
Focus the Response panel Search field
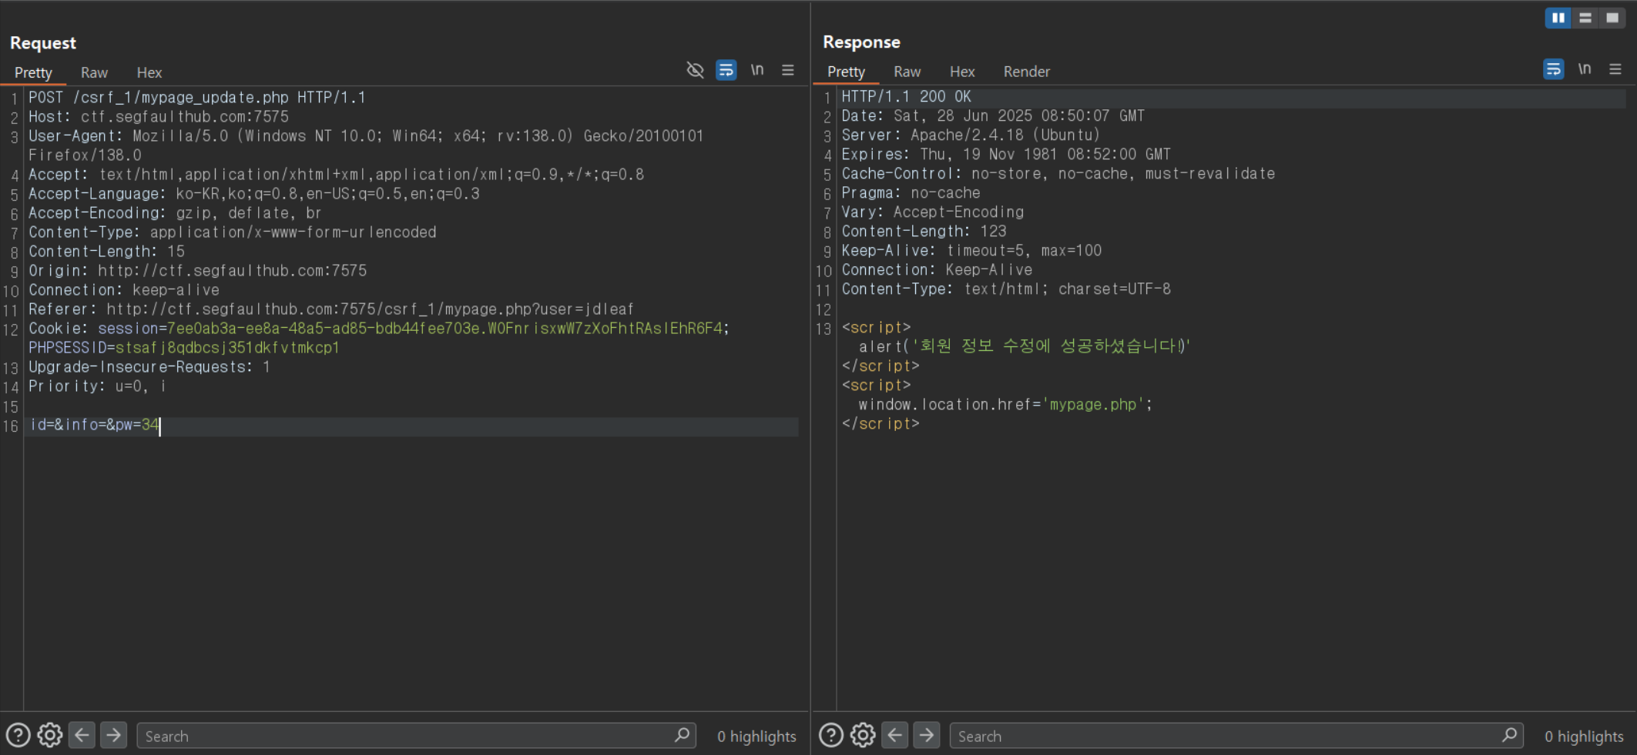pos(1236,736)
